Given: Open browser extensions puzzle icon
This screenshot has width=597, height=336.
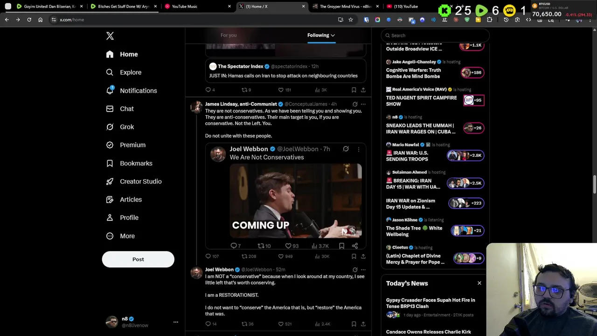Looking at the screenshot, I should point(489,20).
